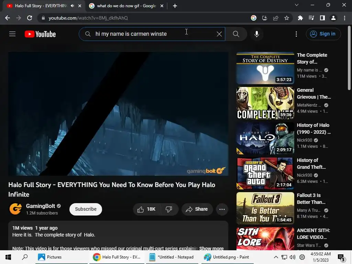The height and width of the screenshot is (264, 352).
Task: Subscribe to GamingBolt
Action: click(x=86, y=209)
